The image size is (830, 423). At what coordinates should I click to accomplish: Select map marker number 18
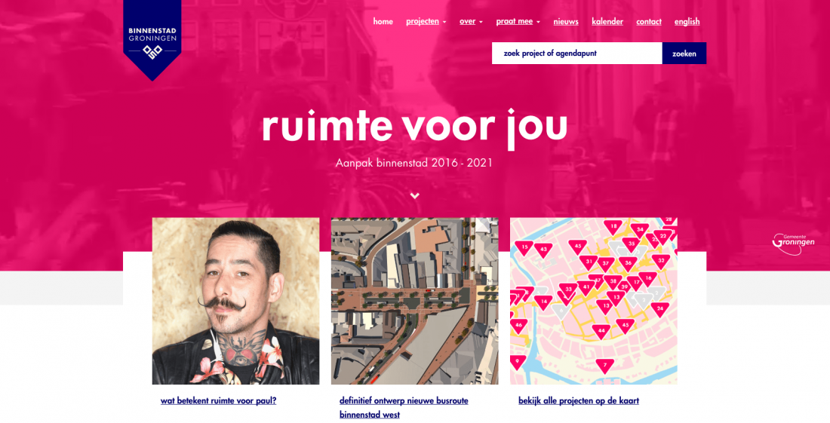click(613, 228)
